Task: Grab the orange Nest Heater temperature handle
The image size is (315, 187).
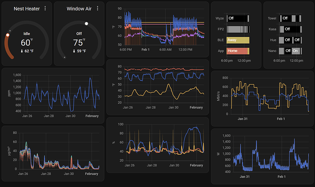Action: pyautogui.click(x=8, y=35)
